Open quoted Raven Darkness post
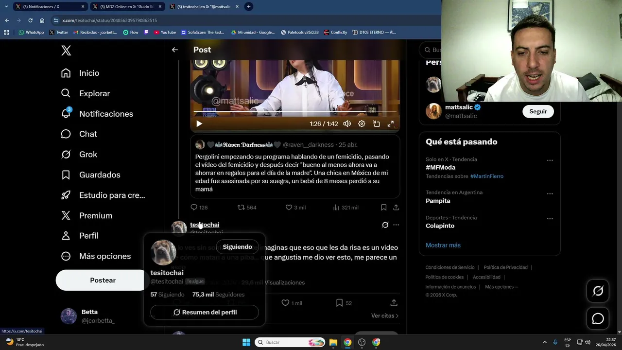This screenshot has width=622, height=350. coord(295,166)
